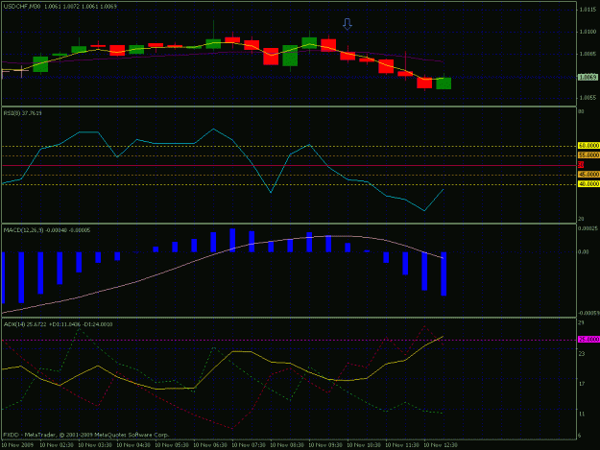
Task: Click the 10 Nov 12:30 time label
Action: [x=441, y=445]
